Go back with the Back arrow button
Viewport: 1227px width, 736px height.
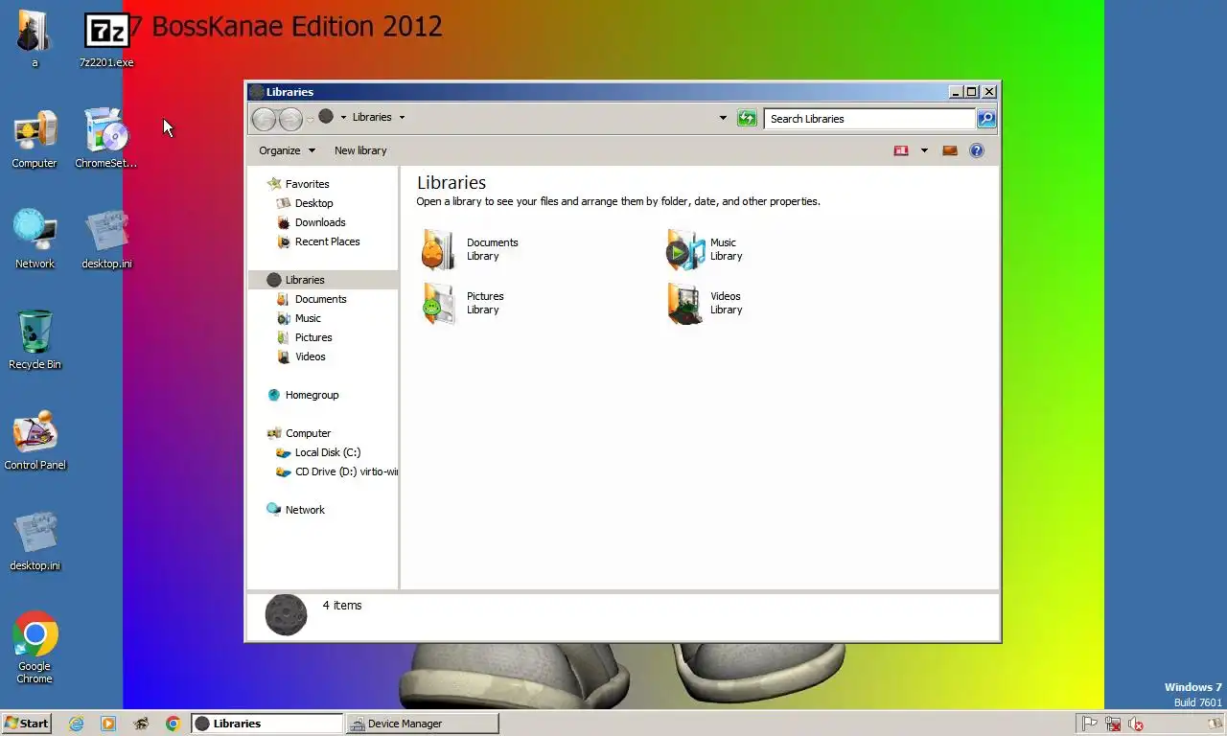[264, 118]
